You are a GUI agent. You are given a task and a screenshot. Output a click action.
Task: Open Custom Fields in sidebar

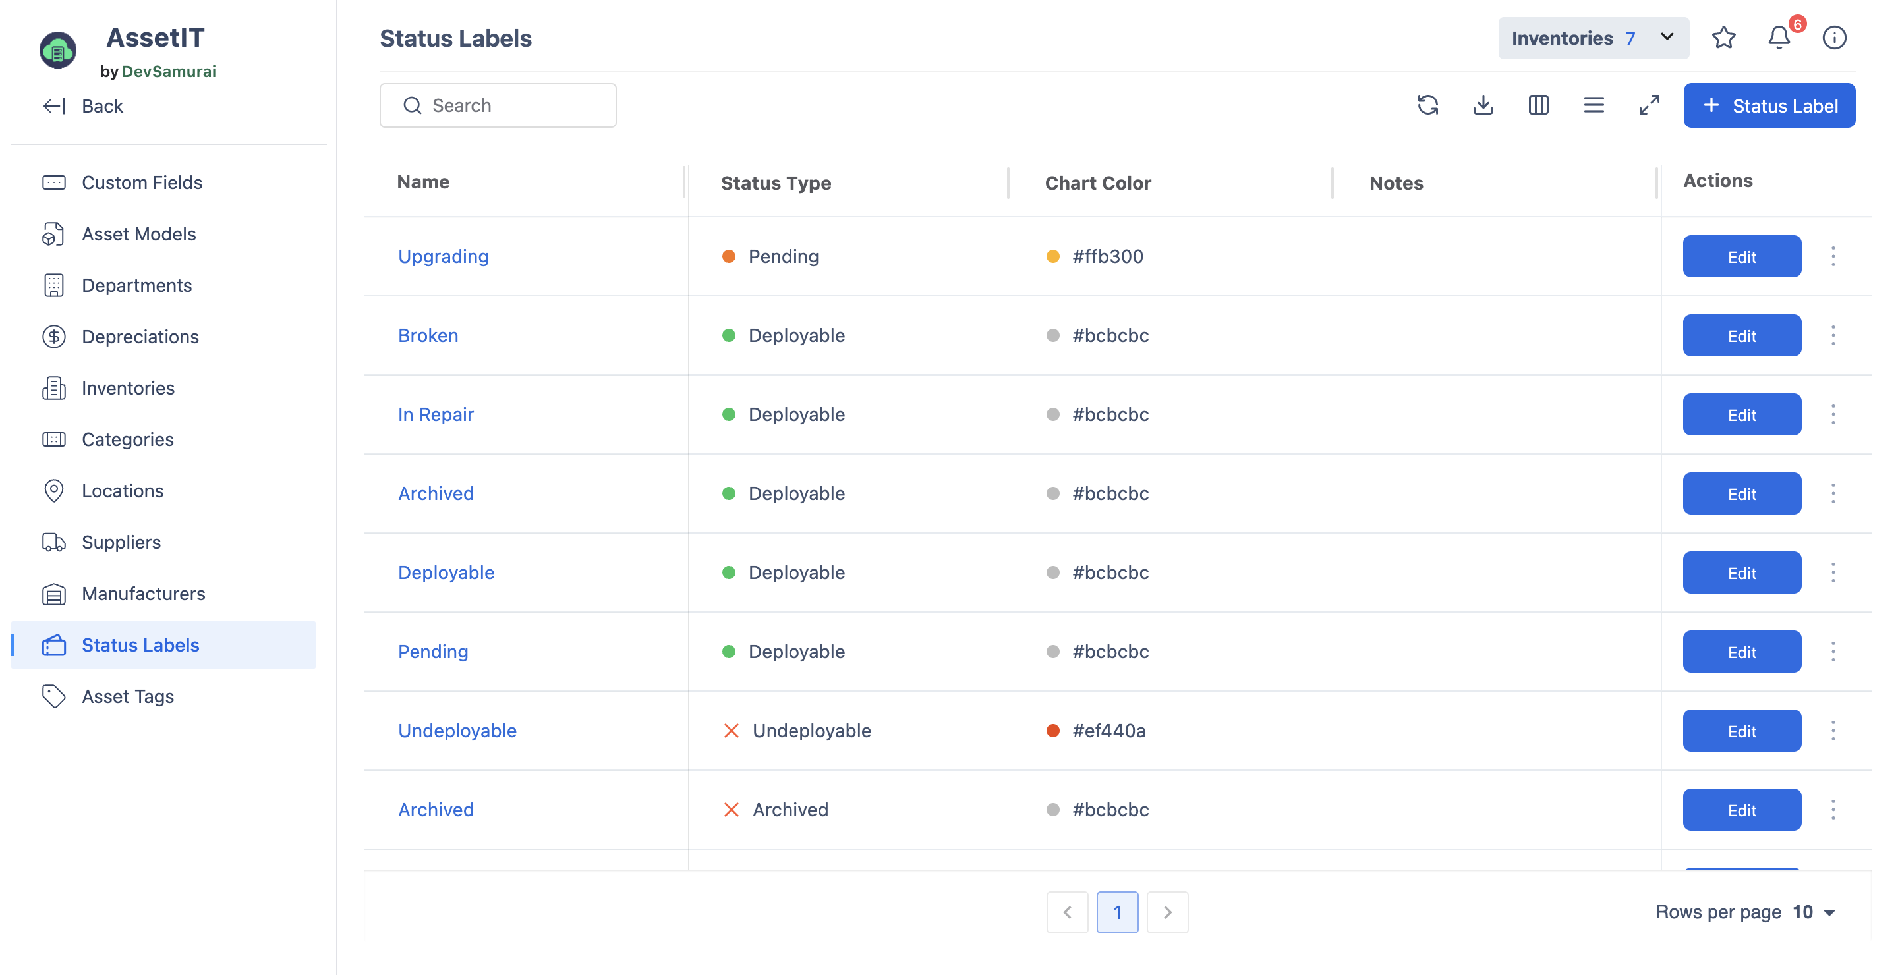click(142, 182)
